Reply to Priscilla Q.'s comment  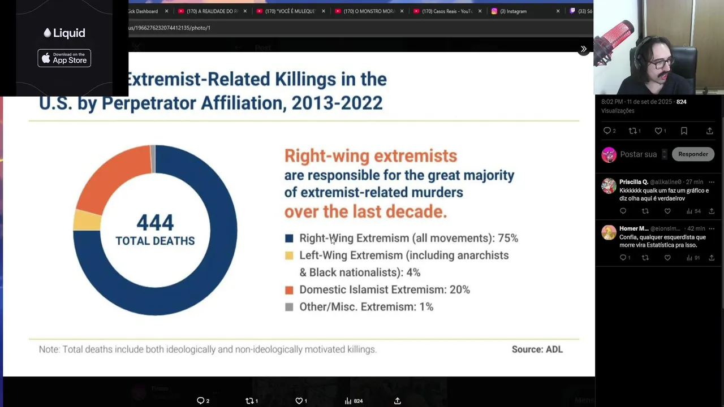click(x=623, y=211)
